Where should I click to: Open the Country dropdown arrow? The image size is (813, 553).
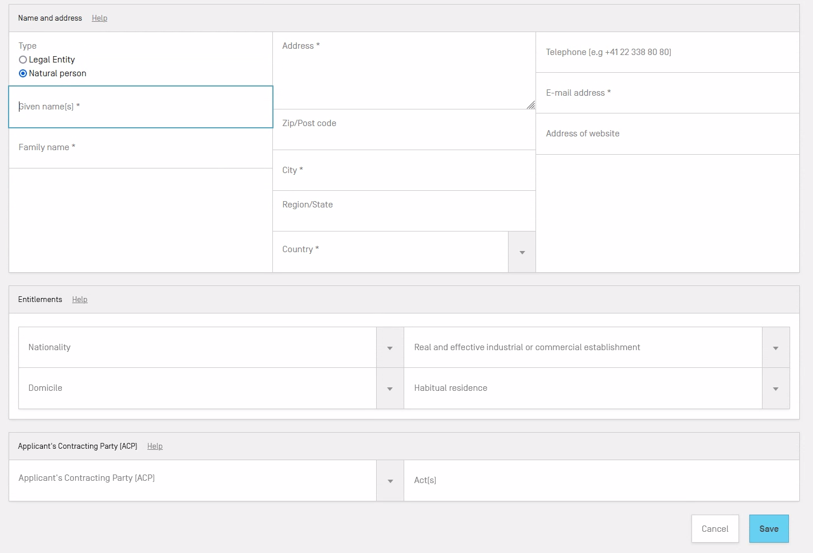point(522,252)
